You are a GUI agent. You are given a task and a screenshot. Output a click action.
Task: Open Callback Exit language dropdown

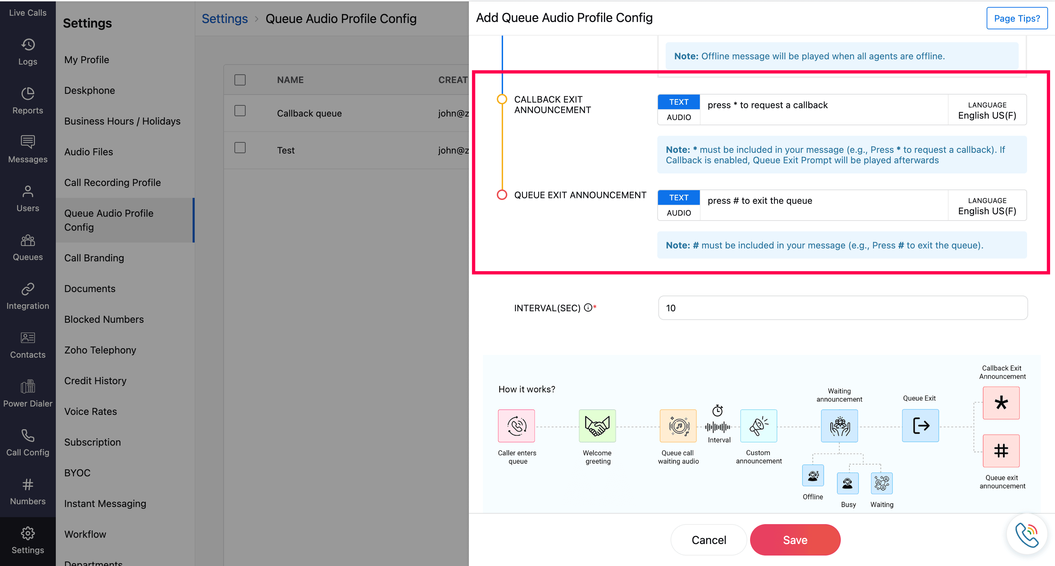click(x=987, y=110)
